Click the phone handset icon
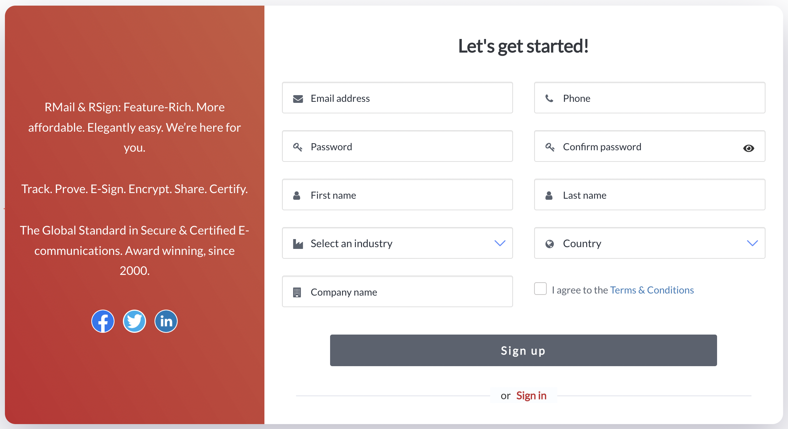The width and height of the screenshot is (788, 429). click(x=550, y=99)
